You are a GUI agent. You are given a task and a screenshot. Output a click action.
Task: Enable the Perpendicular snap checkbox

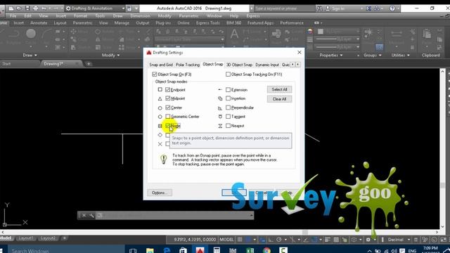pyautogui.click(x=228, y=108)
